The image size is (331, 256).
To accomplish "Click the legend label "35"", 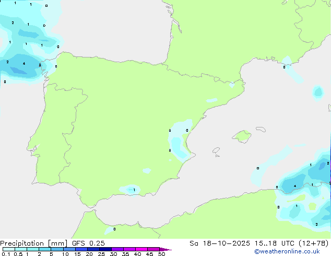I will (x=125, y=254).
